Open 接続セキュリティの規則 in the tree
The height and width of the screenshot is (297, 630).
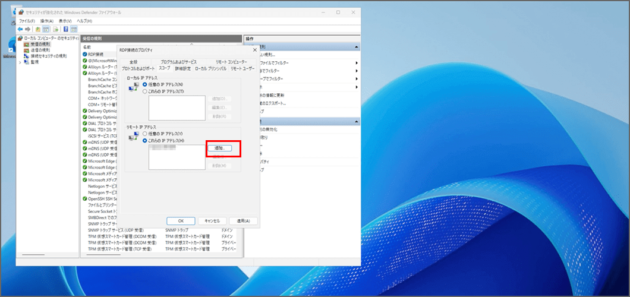(x=48, y=56)
